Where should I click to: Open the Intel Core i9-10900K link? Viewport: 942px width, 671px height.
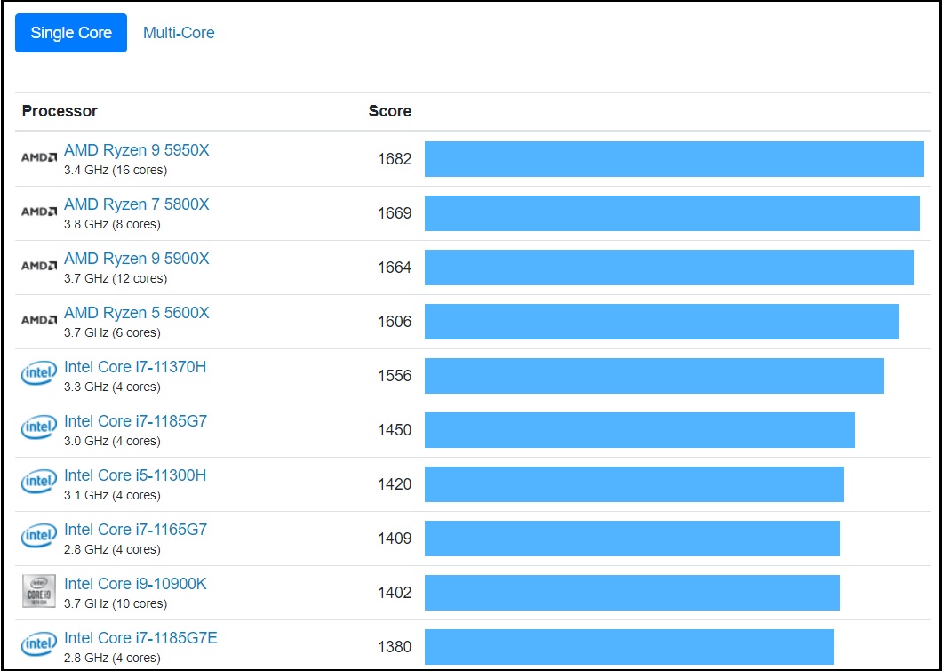pyautogui.click(x=135, y=583)
